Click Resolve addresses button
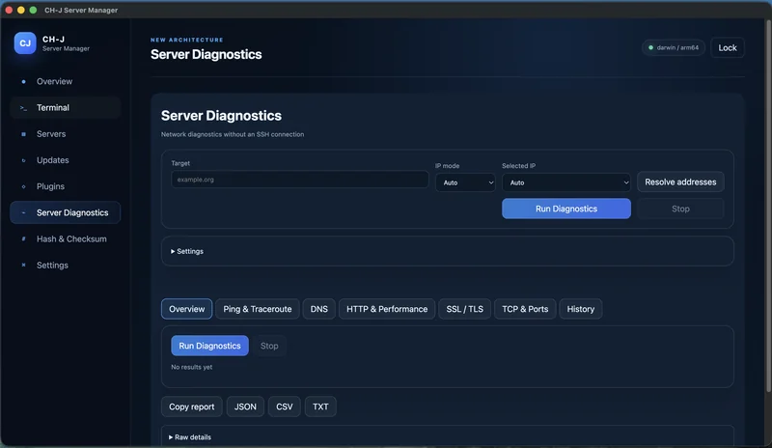The width and height of the screenshot is (772, 448). tap(680, 182)
